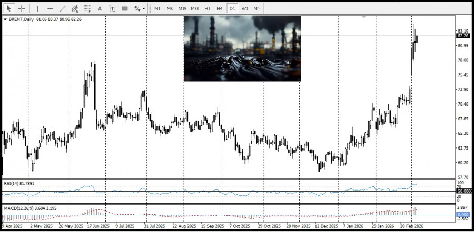Select the rectangle shape tool
The height and width of the screenshot is (232, 474).
(125, 8)
